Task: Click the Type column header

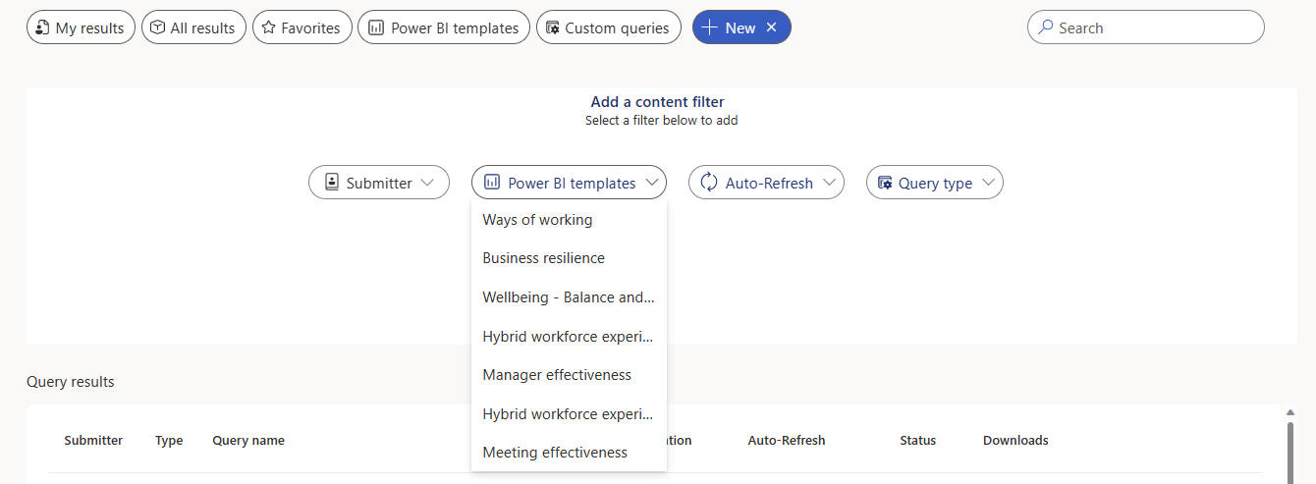Action: 169,441
